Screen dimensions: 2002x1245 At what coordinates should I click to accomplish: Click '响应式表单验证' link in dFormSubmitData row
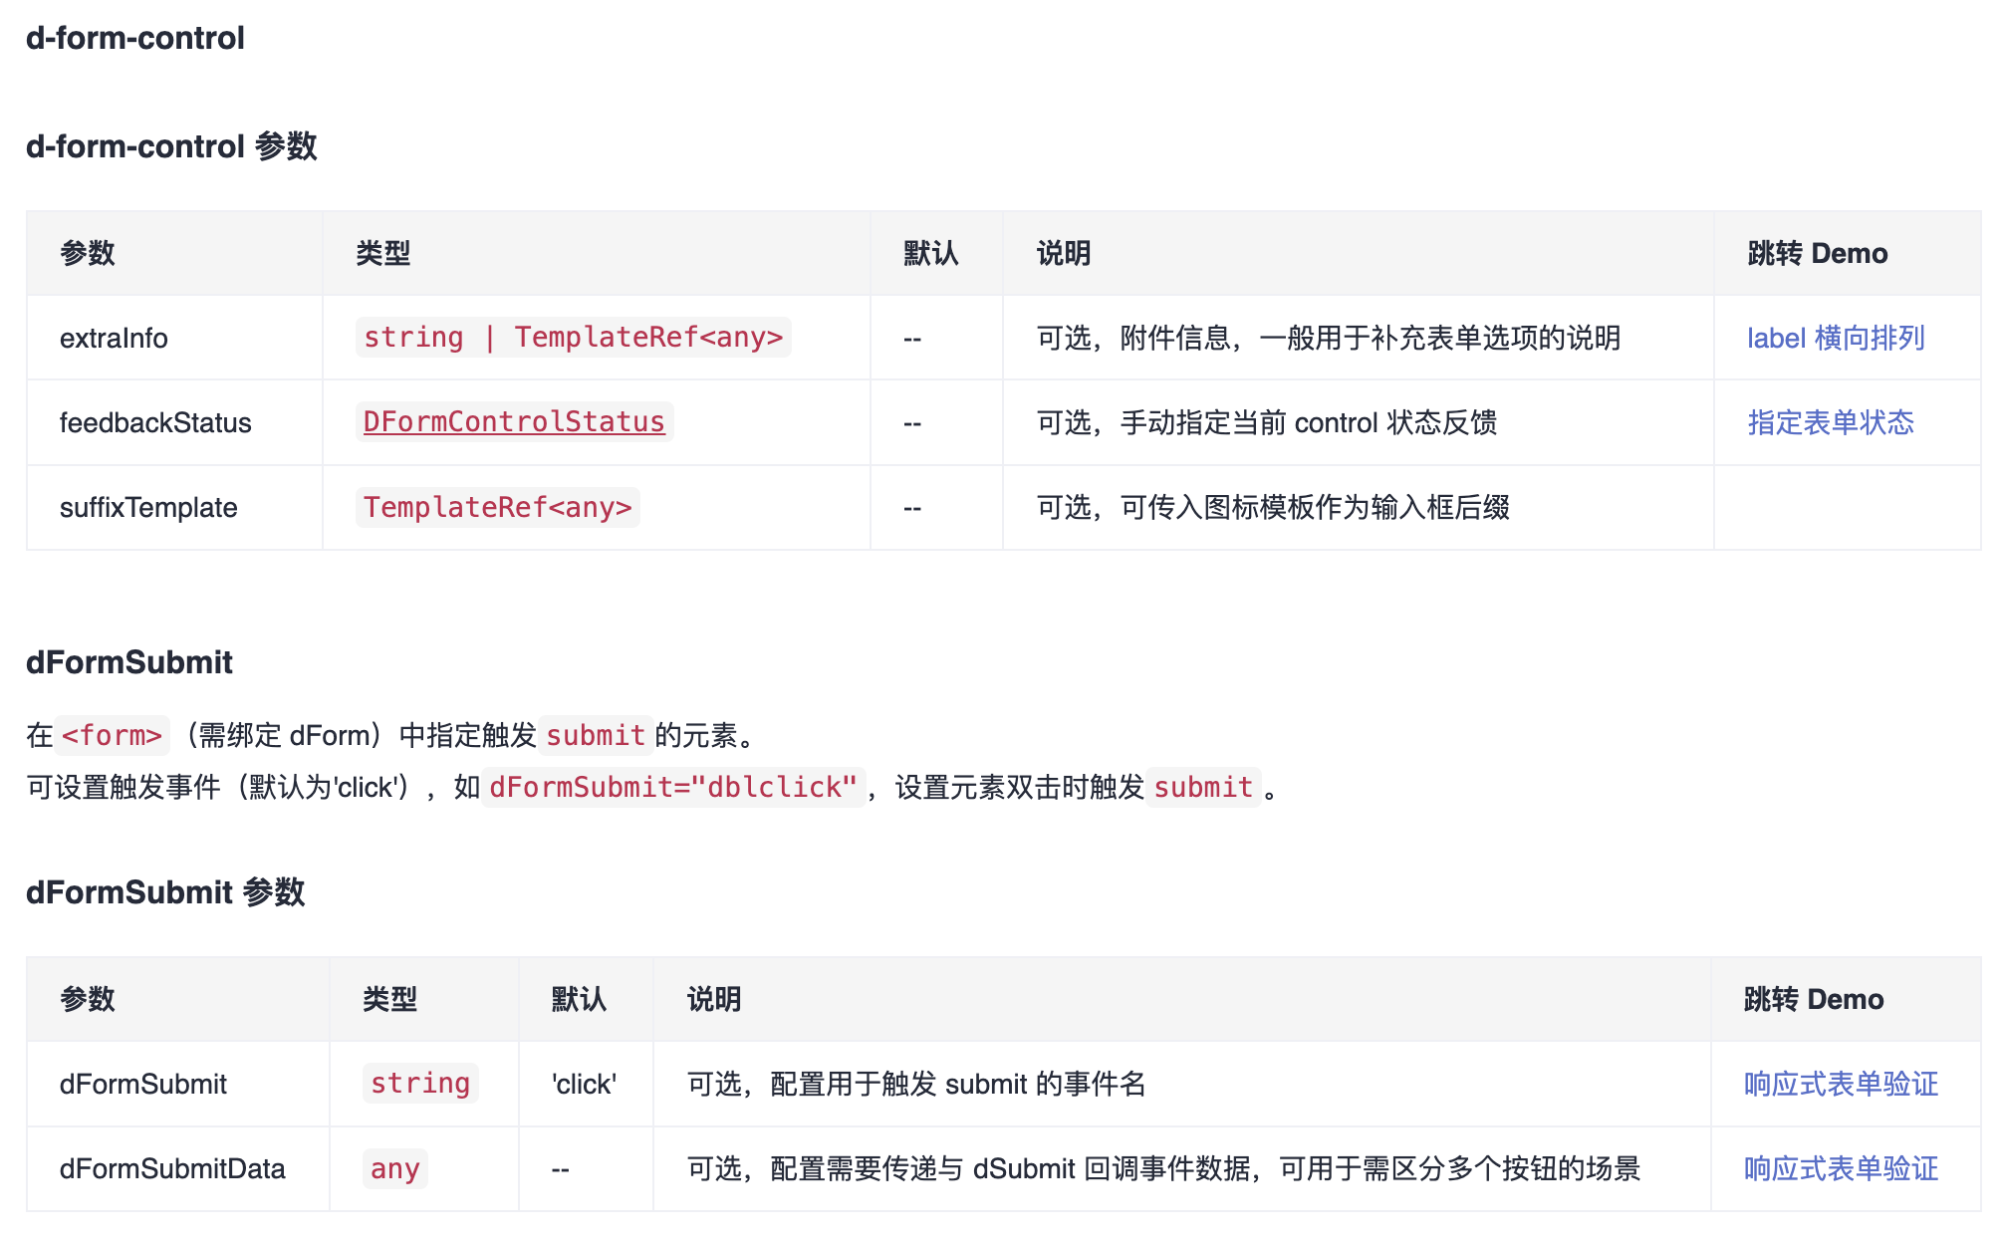tap(1840, 1168)
